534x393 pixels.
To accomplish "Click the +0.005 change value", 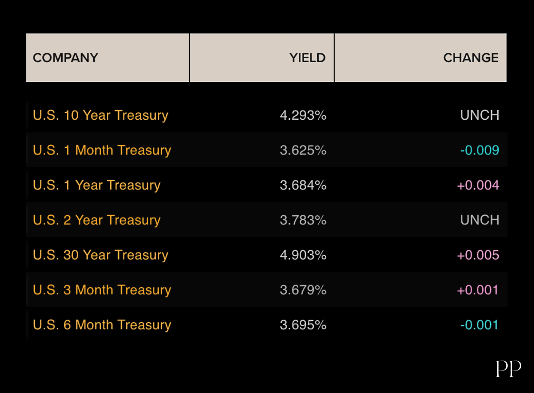I will tap(478, 255).
